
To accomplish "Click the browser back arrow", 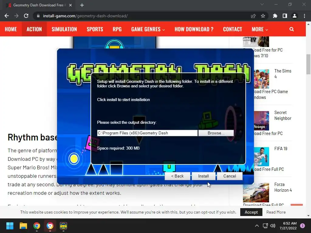I will tap(7, 16).
